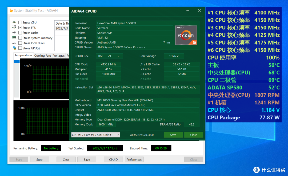This screenshot has width=288, height=176.
Task: Click the CPU chip icon beside Stress CPU
Action: tap(14, 22)
